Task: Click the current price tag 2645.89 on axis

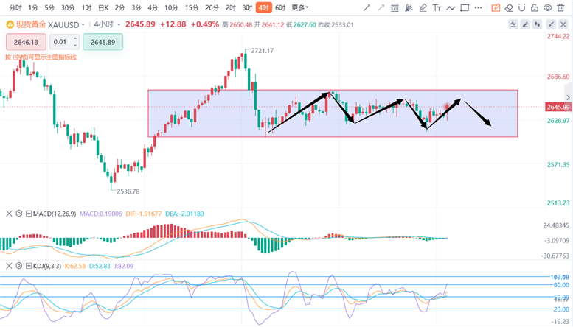Action: point(558,107)
